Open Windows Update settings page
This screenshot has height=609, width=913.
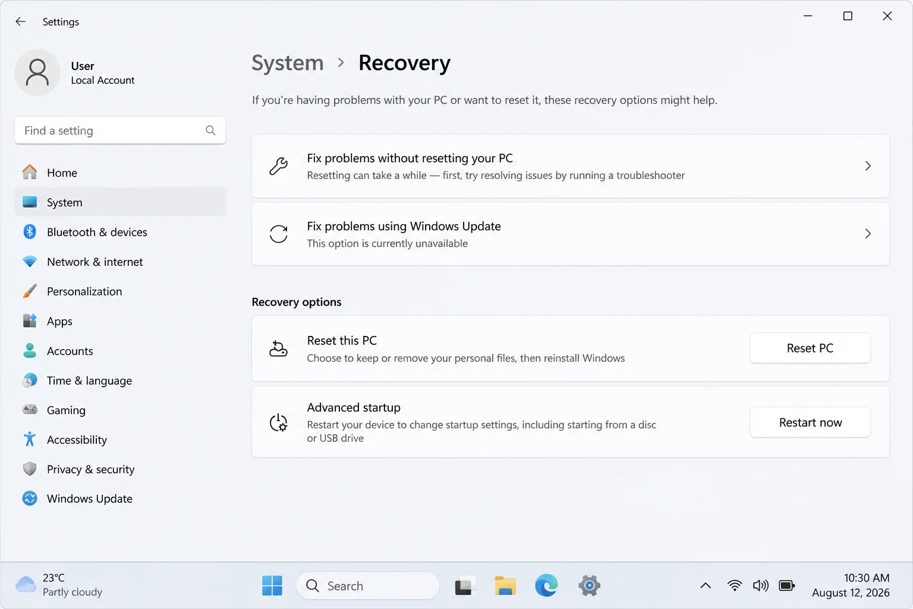[x=120, y=498]
